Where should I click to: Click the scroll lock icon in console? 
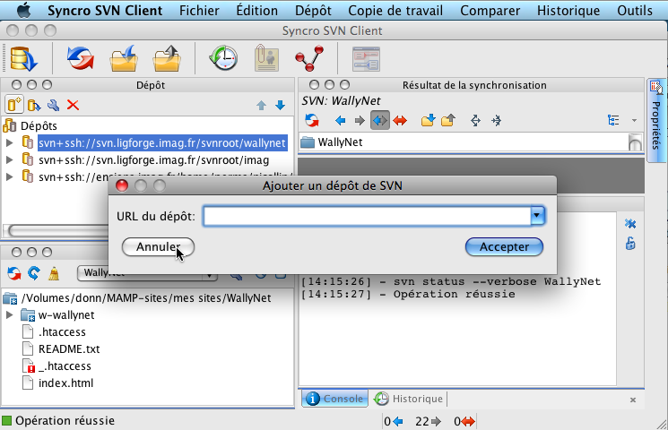pos(630,244)
